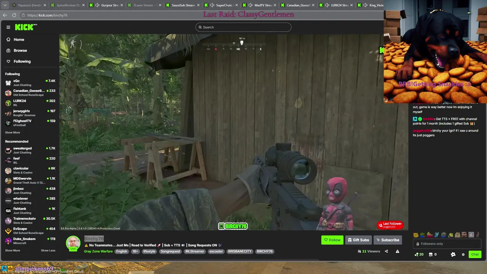Screen dimensions: 487x274
Task: Collapse Recommended list with Show Less
Action: point(48,250)
